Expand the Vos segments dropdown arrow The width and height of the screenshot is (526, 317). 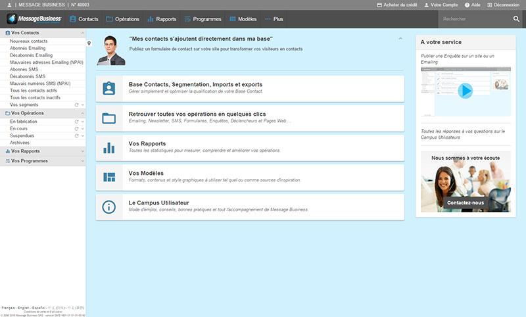click(x=83, y=105)
